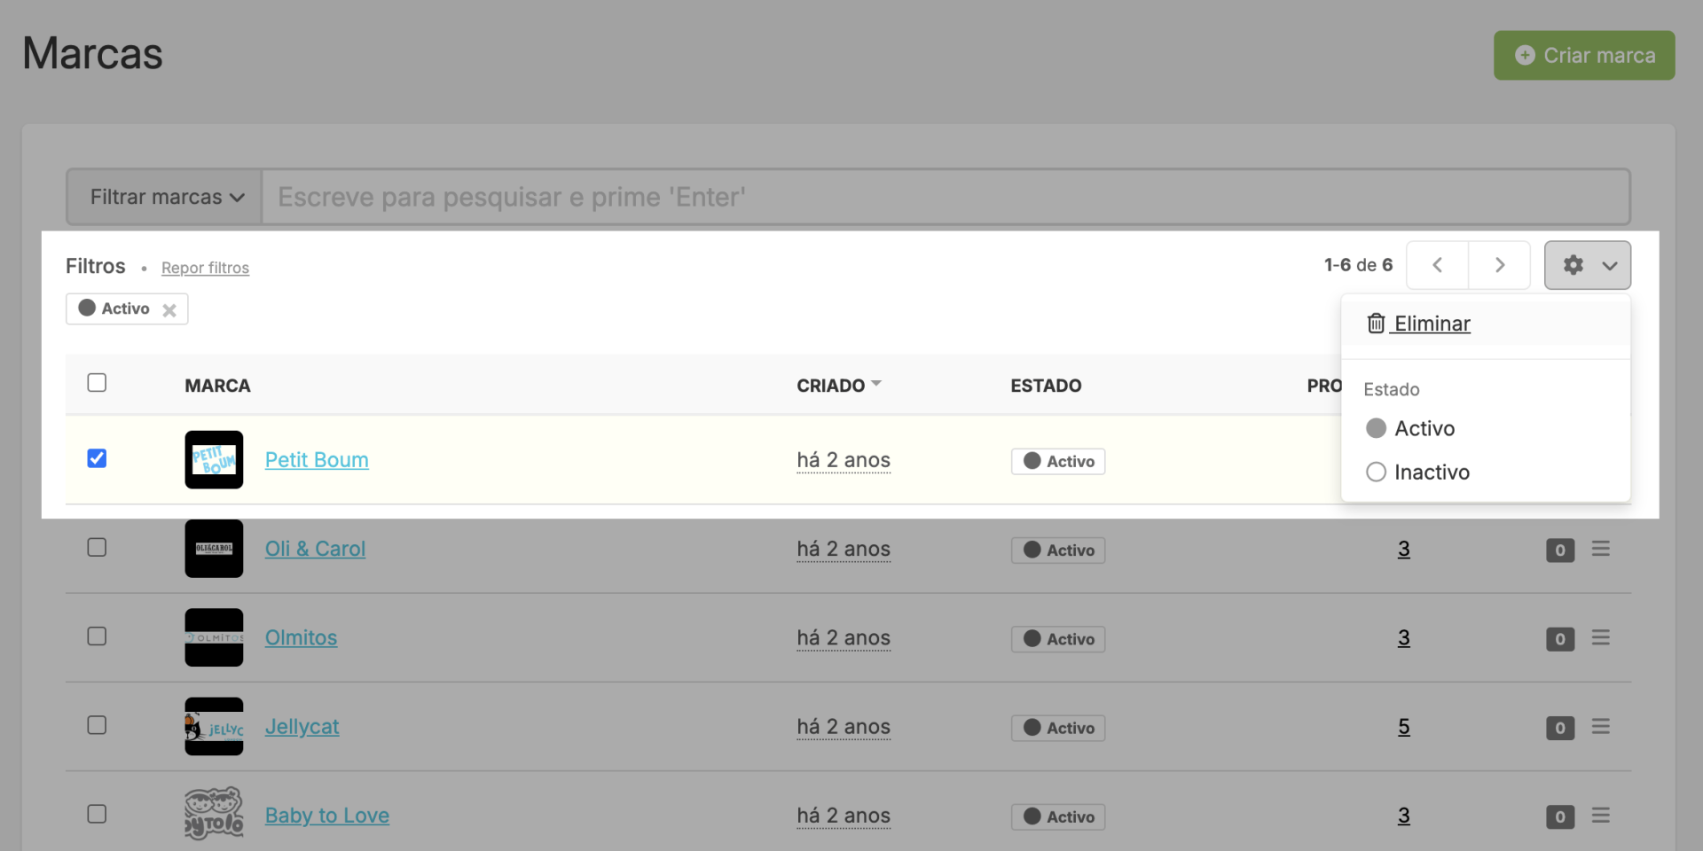Go to the next page arrow
This screenshot has height=851, width=1703.
click(1499, 265)
